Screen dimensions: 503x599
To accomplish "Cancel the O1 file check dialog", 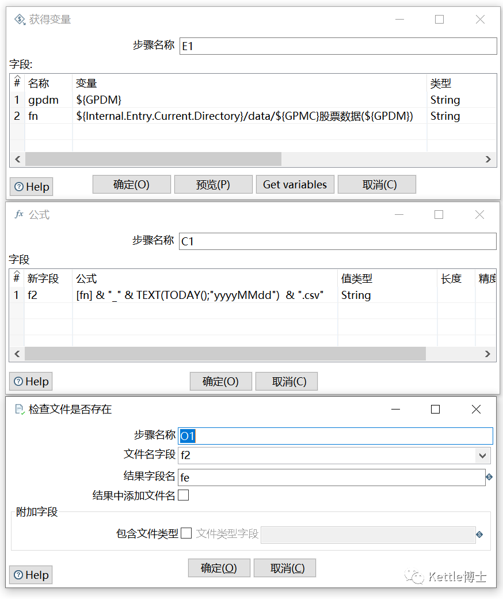I will click(x=285, y=568).
